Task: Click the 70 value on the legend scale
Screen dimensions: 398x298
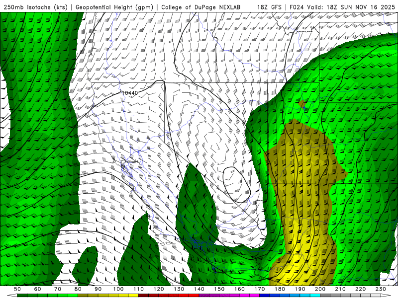Action: 58,289
